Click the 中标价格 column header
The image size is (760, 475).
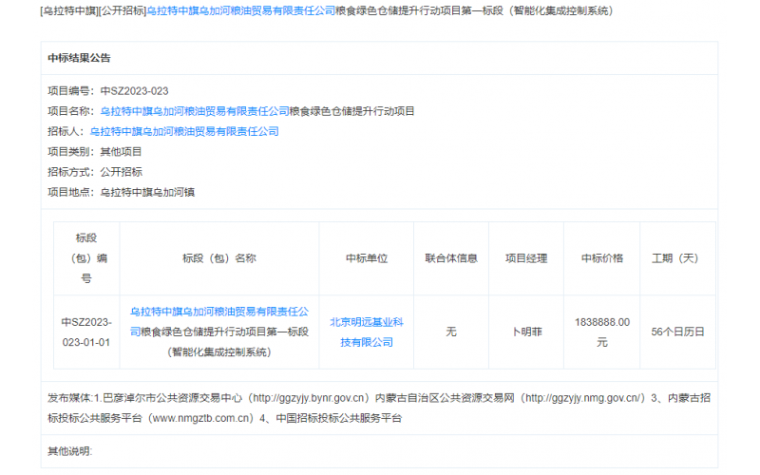click(x=601, y=258)
